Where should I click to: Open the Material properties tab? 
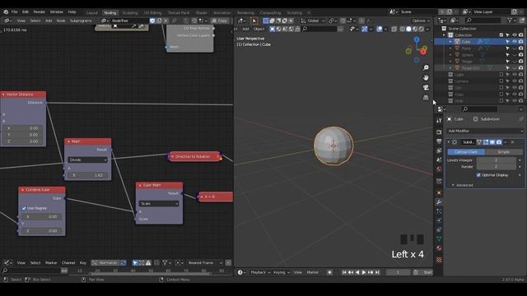tap(439, 248)
